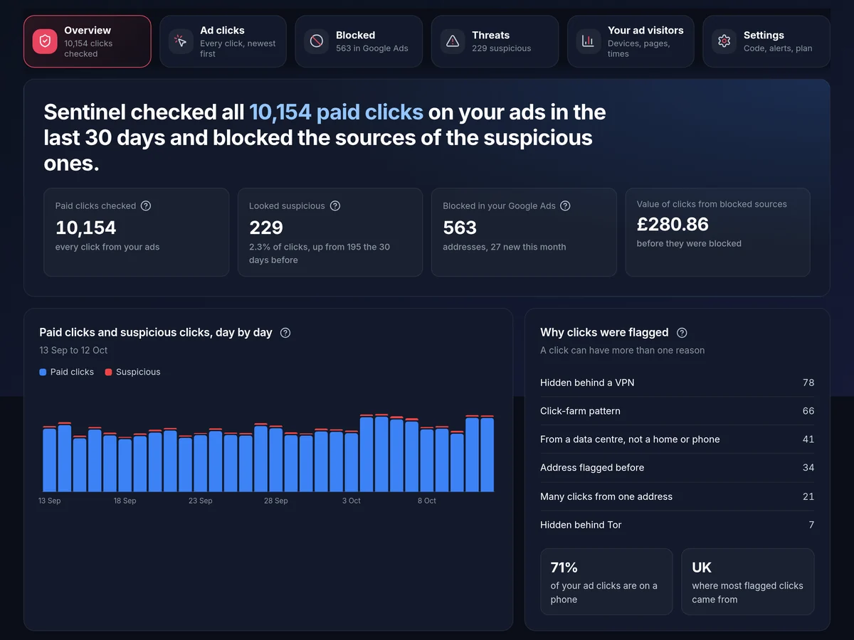Go to the Threats tab
This screenshot has width=854, height=640.
click(495, 41)
